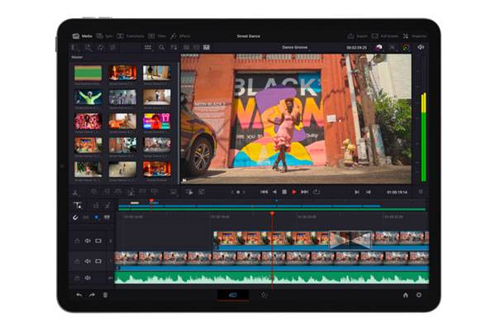
Task: Click the redo arrow icon
Action: pos(92,295)
